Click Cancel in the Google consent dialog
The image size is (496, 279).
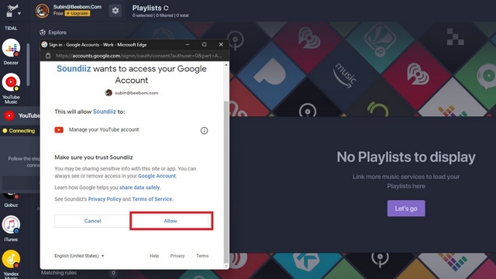pyautogui.click(x=92, y=221)
